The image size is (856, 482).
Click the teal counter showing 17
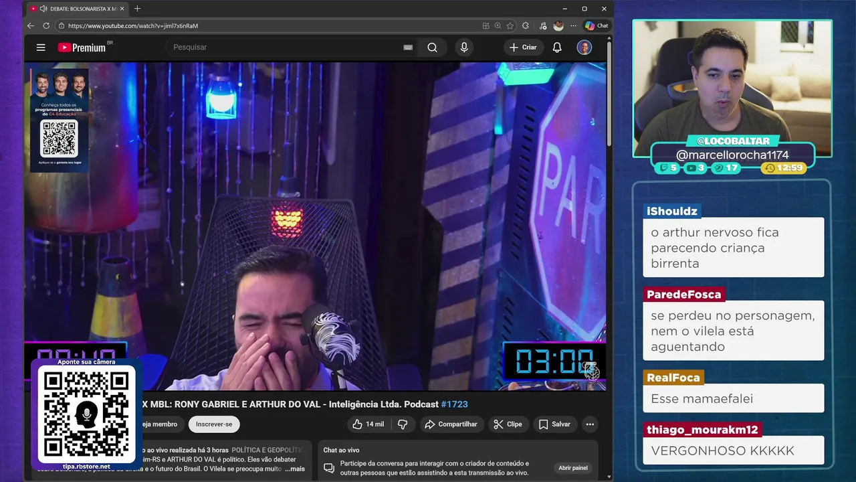click(x=726, y=168)
